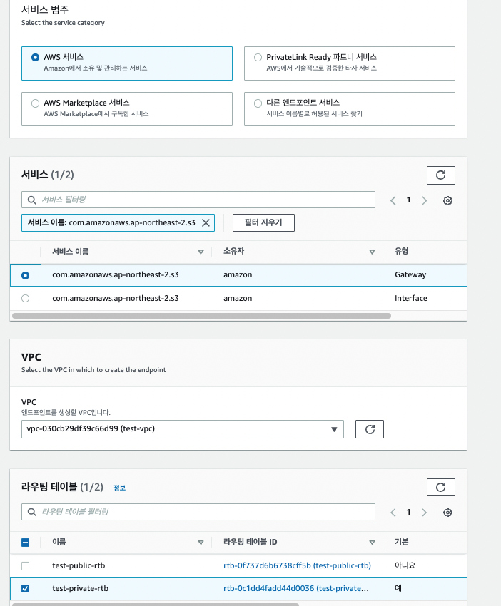Focus the 서비스 필터링 search field
Screen dimensions: 501x606
[x=198, y=200]
